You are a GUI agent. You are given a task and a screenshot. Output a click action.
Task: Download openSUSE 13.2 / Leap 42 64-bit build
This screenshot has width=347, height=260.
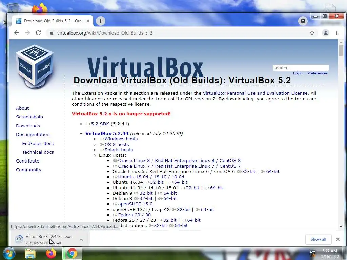tap(205, 209)
